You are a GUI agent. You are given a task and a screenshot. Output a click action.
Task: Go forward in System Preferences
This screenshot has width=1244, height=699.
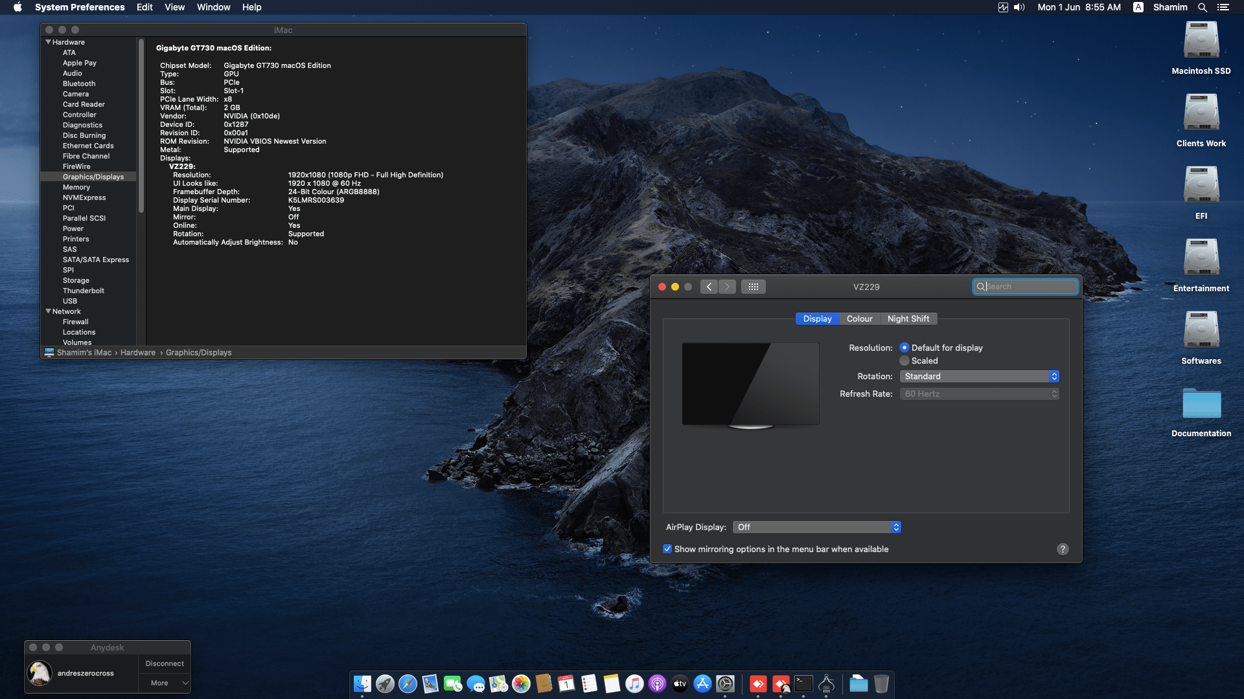pyautogui.click(x=727, y=287)
